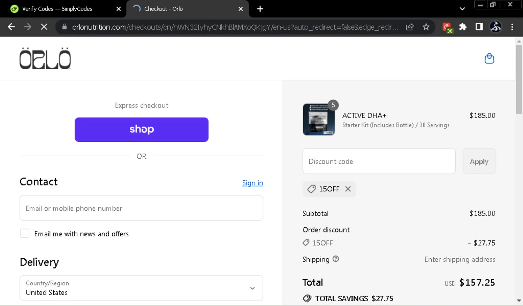Click the Subtotal value $185.00

[x=482, y=213]
